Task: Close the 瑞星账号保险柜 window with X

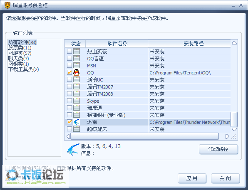Action: 241,5
